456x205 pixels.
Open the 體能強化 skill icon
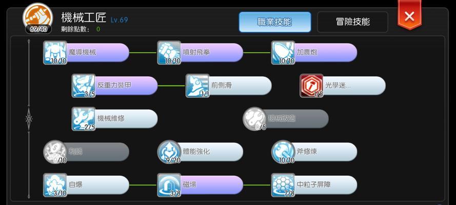(x=169, y=152)
